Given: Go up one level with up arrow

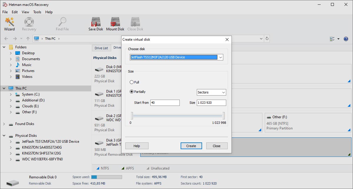Looking at the screenshot, I should tap(28, 39).
